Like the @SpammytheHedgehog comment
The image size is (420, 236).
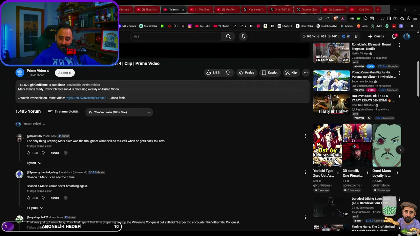(29, 198)
